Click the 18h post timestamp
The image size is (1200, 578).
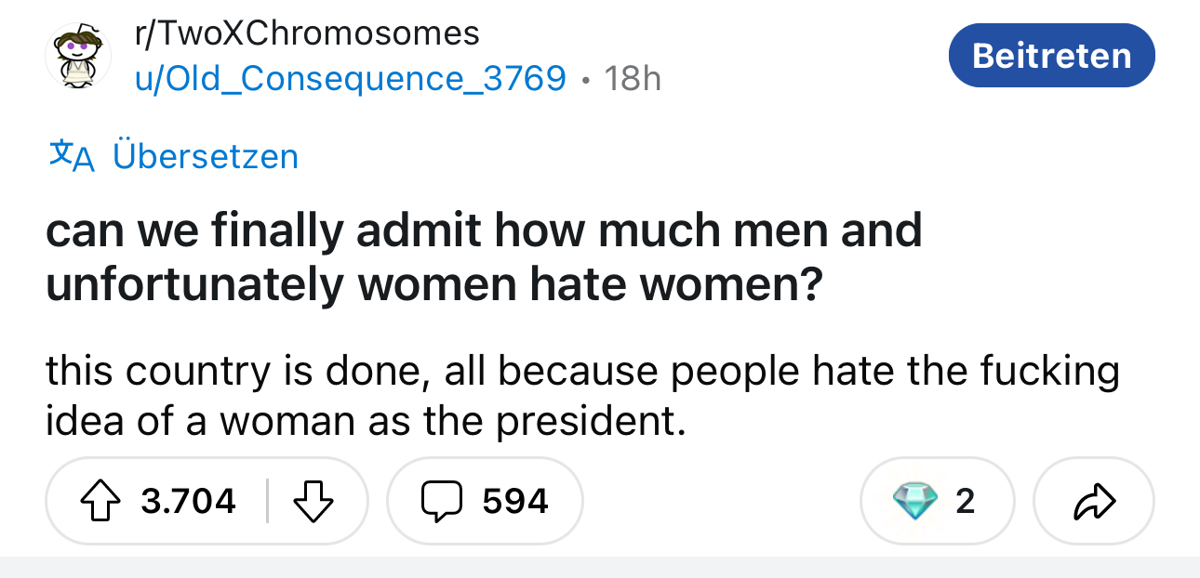point(633,78)
